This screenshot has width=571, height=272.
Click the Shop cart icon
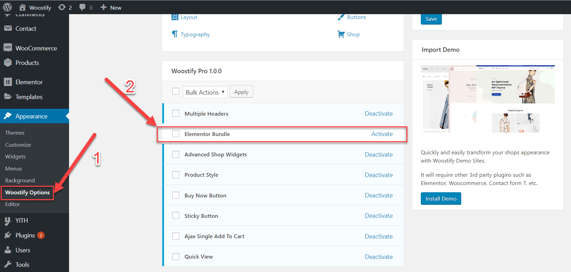(x=341, y=34)
